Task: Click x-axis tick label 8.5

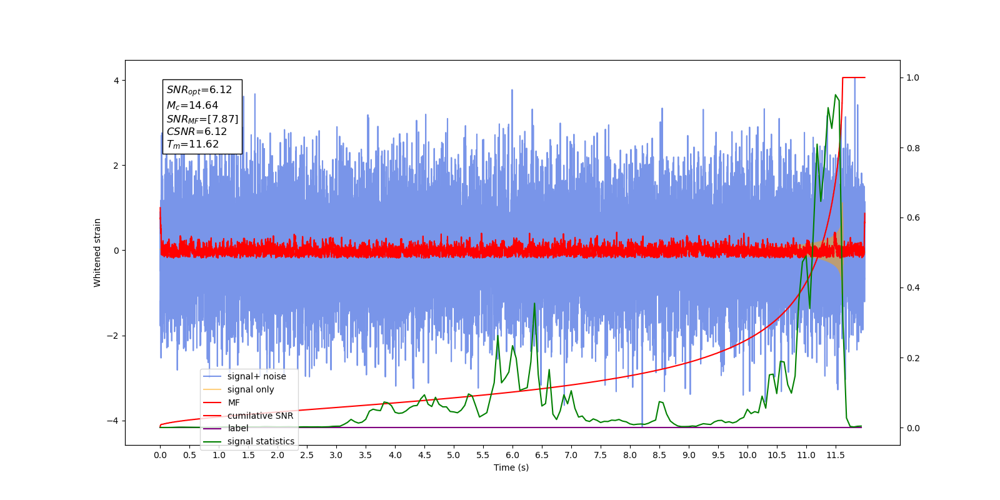Action: (x=659, y=455)
